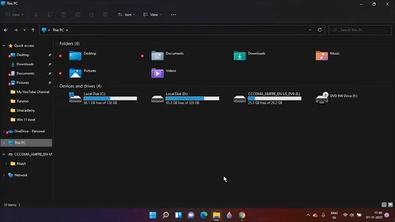
Task: Open the New item dropdown
Action: 15,15
